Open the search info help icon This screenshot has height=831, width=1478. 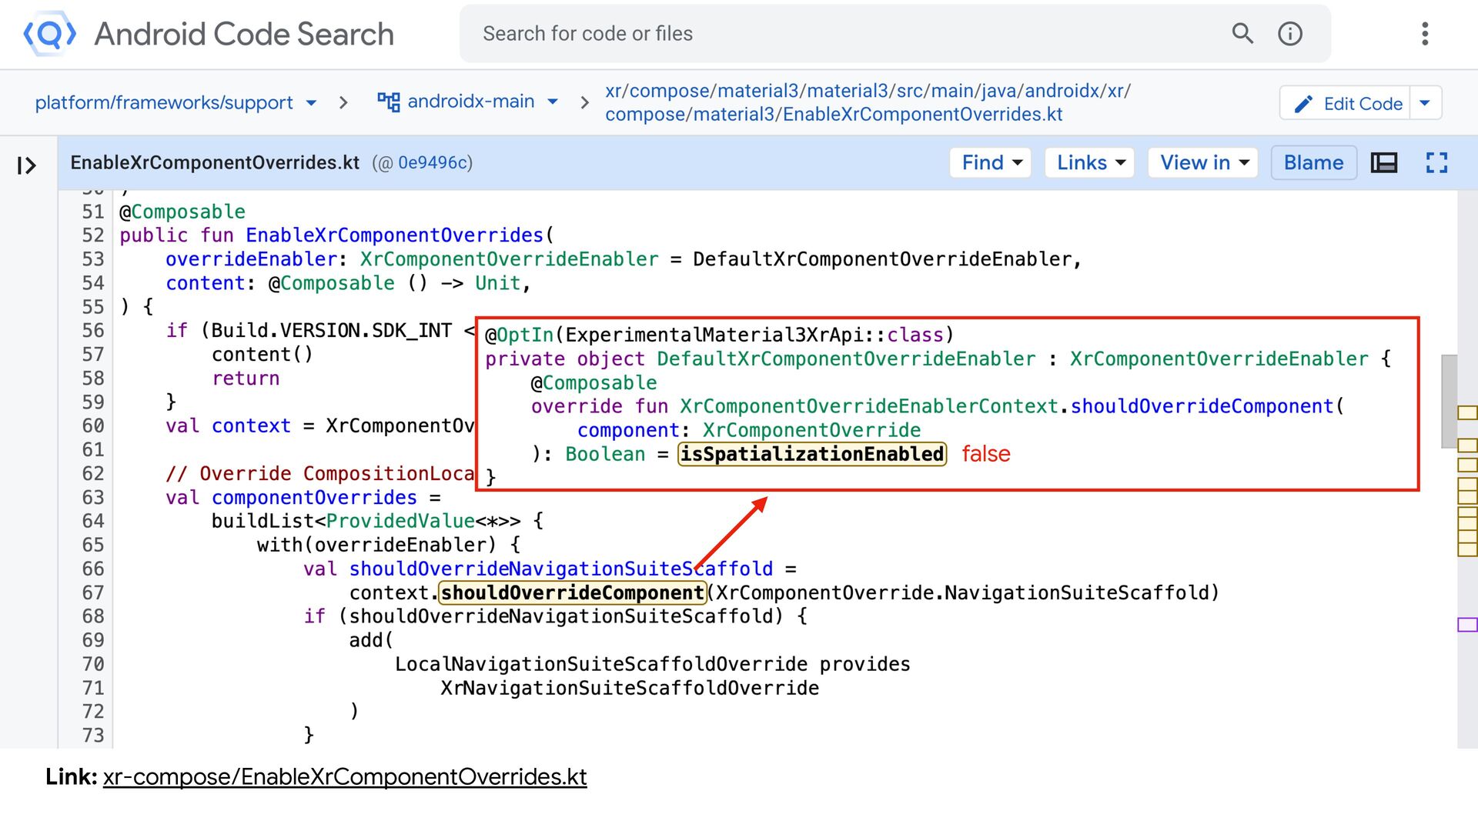tap(1290, 33)
